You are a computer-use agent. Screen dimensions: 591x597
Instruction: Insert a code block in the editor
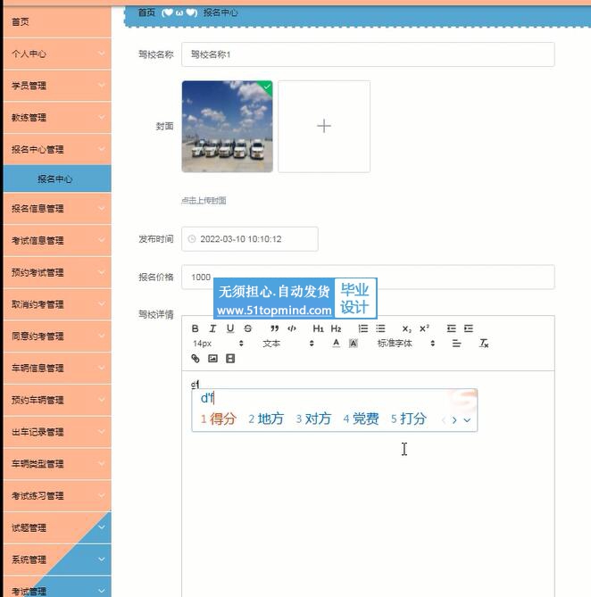click(292, 328)
